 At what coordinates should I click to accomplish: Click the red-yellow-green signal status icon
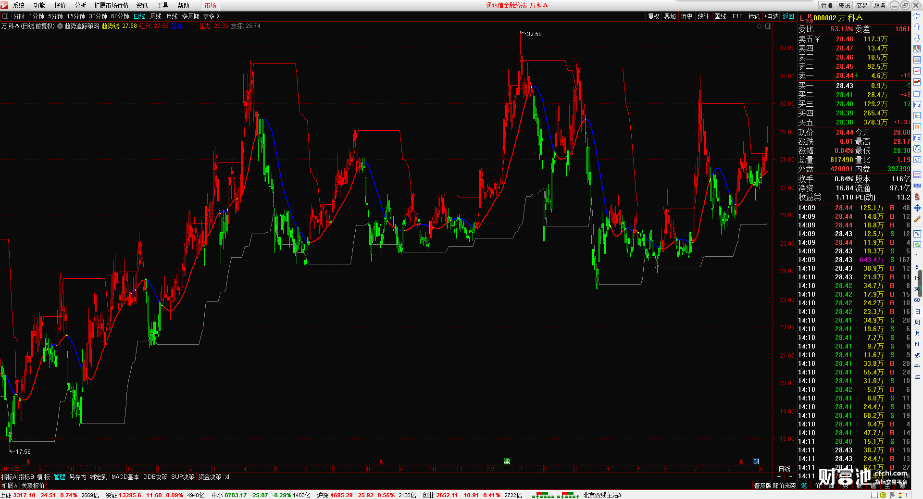point(900,495)
